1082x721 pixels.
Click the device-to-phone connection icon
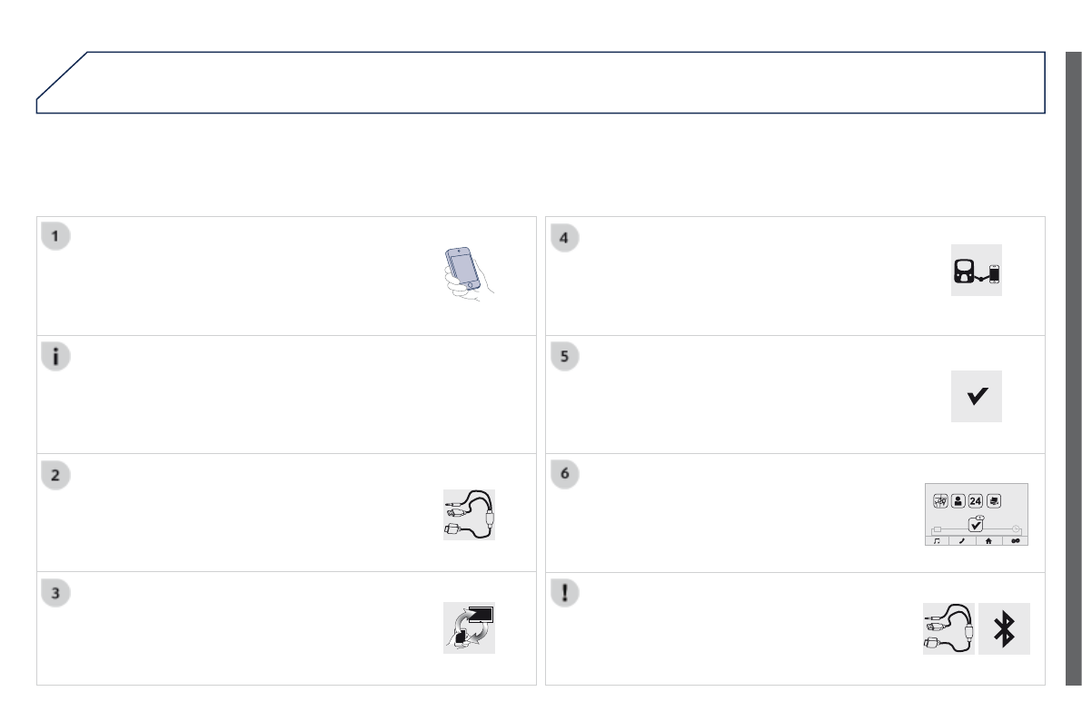tap(976, 271)
